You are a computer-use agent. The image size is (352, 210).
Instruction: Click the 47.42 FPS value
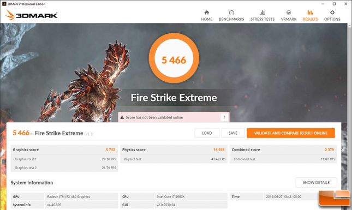218,159
